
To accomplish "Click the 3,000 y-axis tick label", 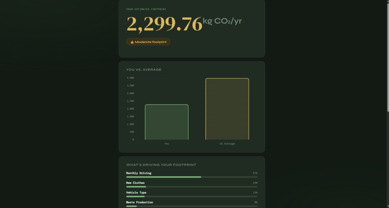I will pos(130,93).
